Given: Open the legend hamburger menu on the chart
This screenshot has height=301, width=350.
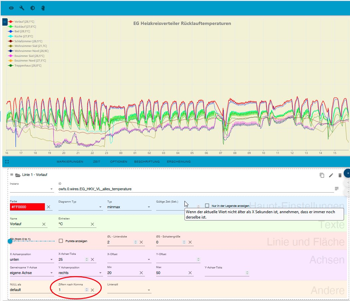Looking at the screenshot, I should (x=5, y=22).
